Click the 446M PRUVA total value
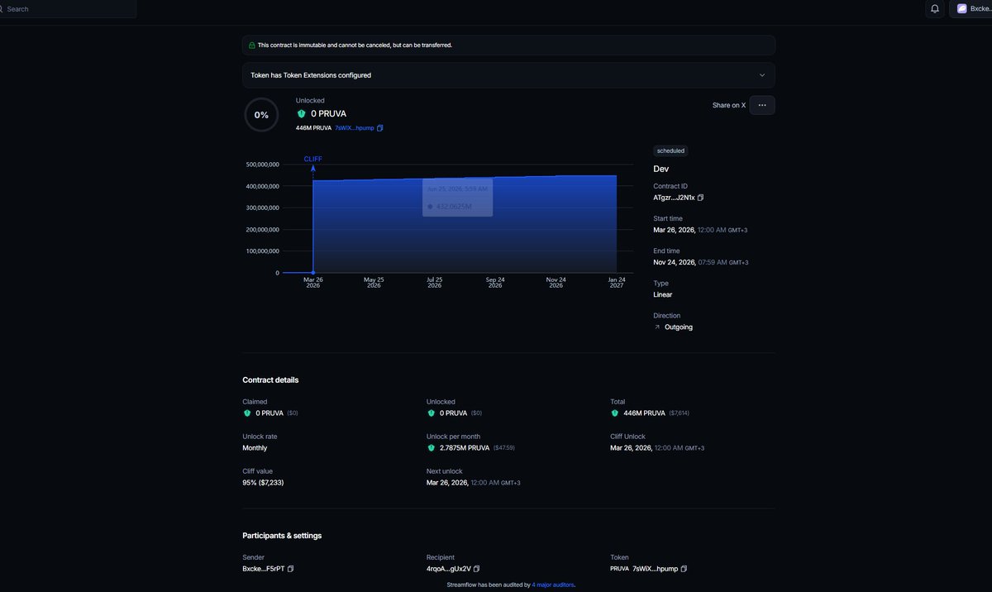The height and width of the screenshot is (592, 992). (645, 413)
